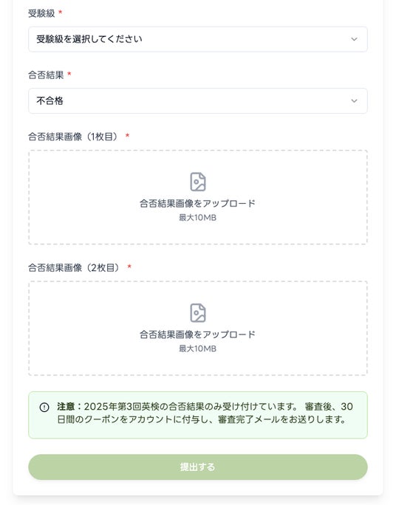Image resolution: width=396 pixels, height=505 pixels.
Task: Click the image icon in the 1枚目 upload area
Action: coord(198,182)
